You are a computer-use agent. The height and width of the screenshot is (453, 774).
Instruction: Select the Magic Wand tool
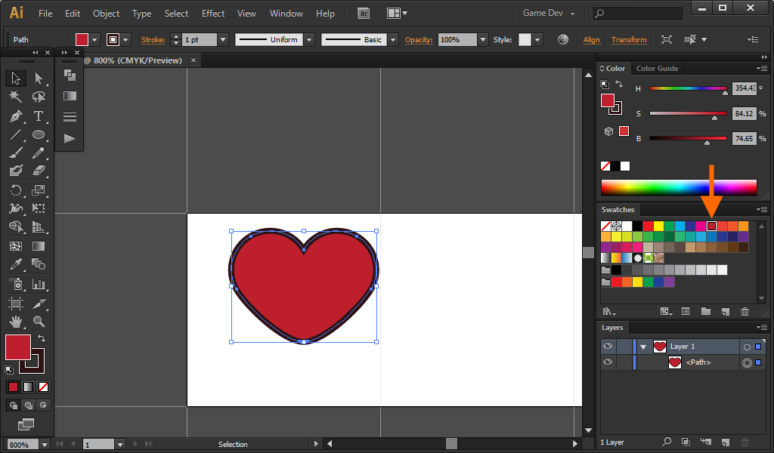[16, 97]
